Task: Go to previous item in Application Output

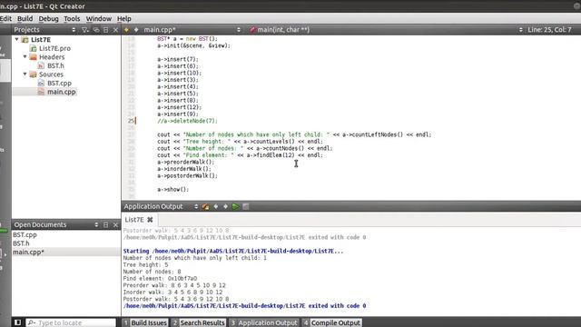Action: (x=216, y=206)
